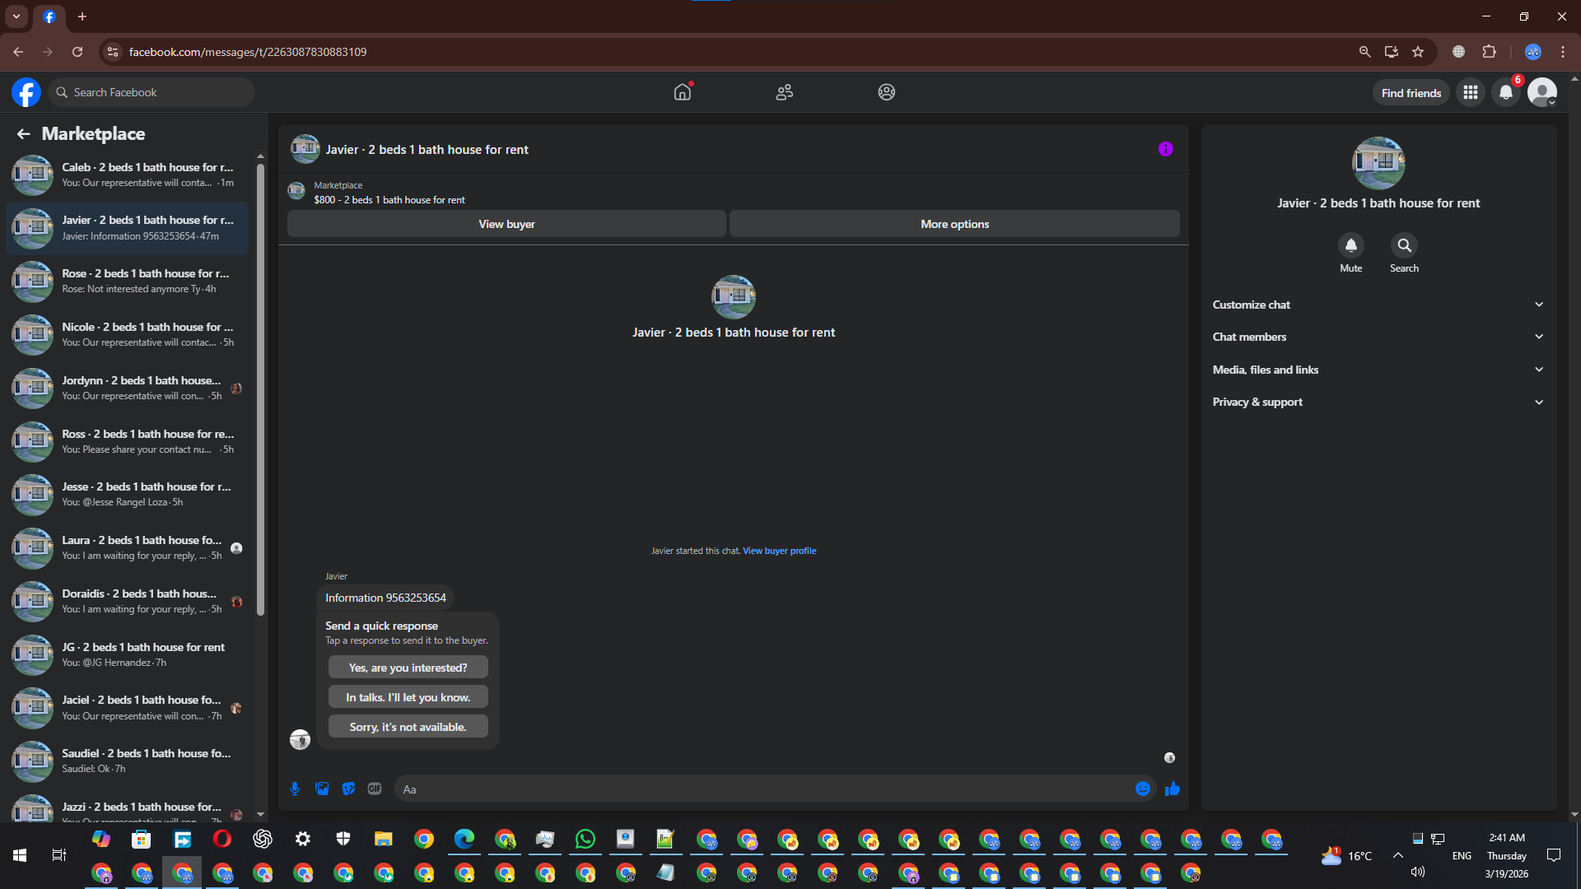1581x889 pixels.
Task: Mute this conversation with bell icon
Action: [1350, 245]
